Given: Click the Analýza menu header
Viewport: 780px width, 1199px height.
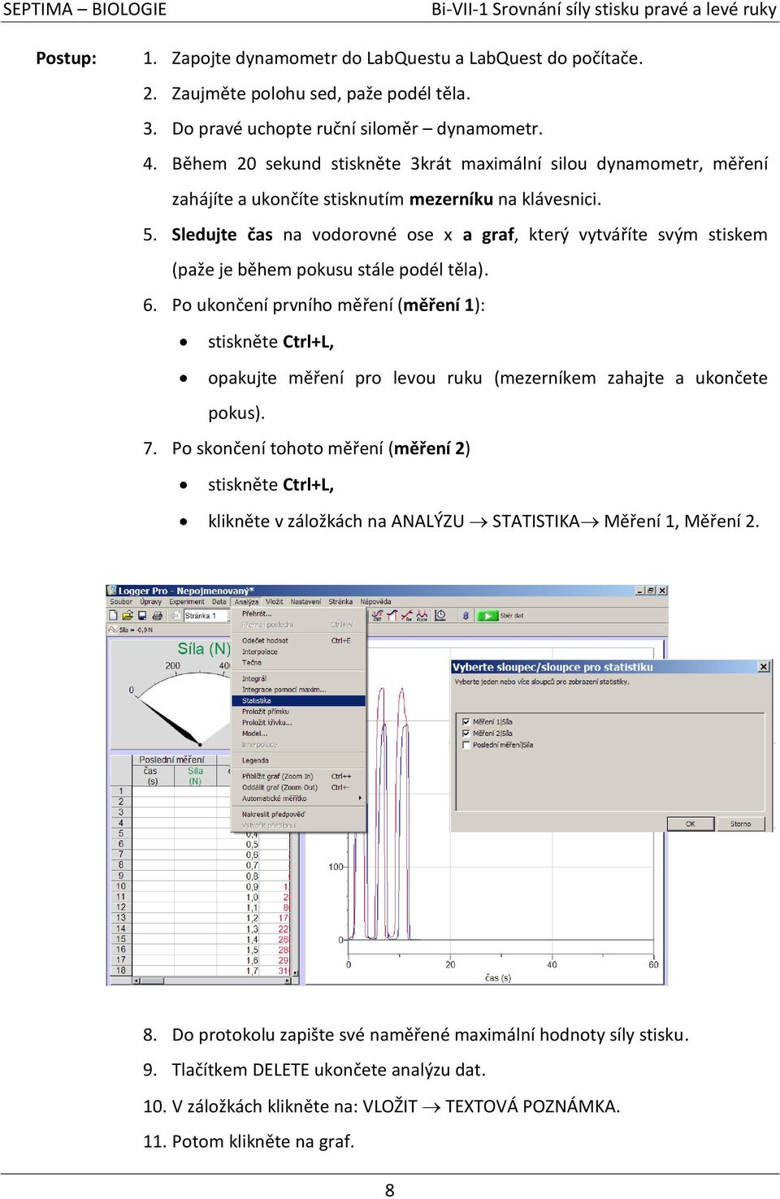Looking at the screenshot, I should pyautogui.click(x=247, y=602).
